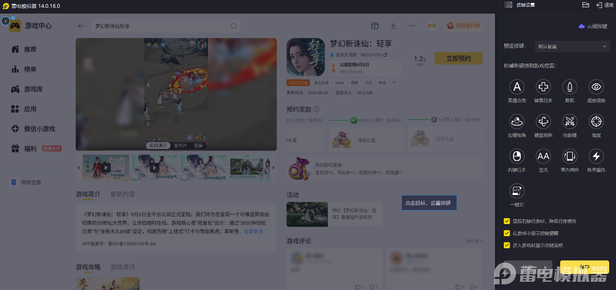Screen dimensions: 616x290
Task: Click 同步应用 in the sidebar
Action: [26, 182]
